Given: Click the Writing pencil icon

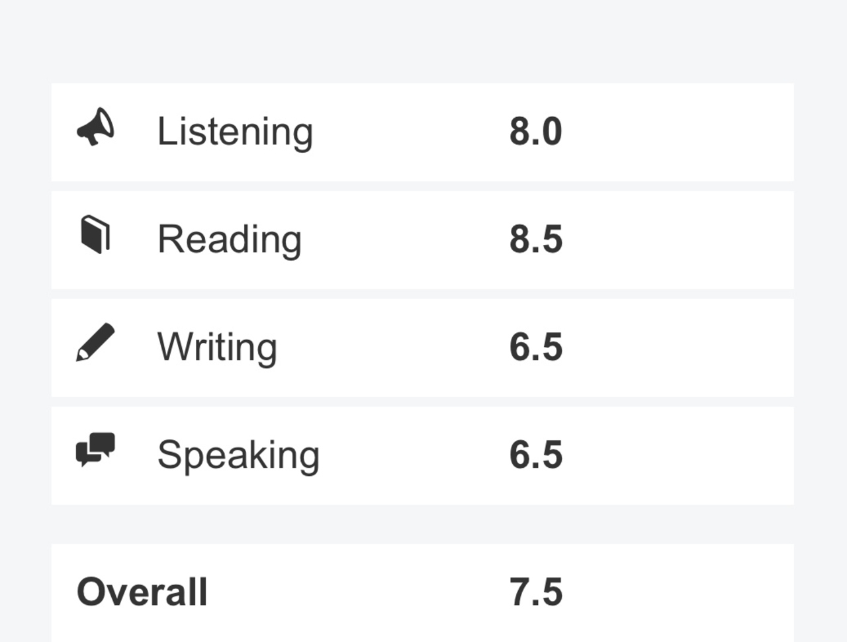Looking at the screenshot, I should pyautogui.click(x=95, y=342).
